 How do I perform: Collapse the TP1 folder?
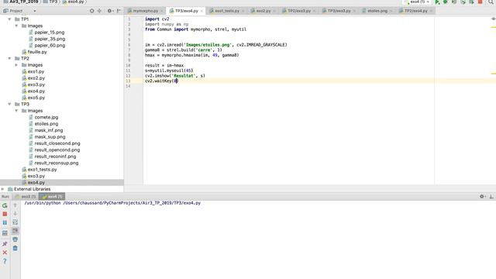[9, 19]
